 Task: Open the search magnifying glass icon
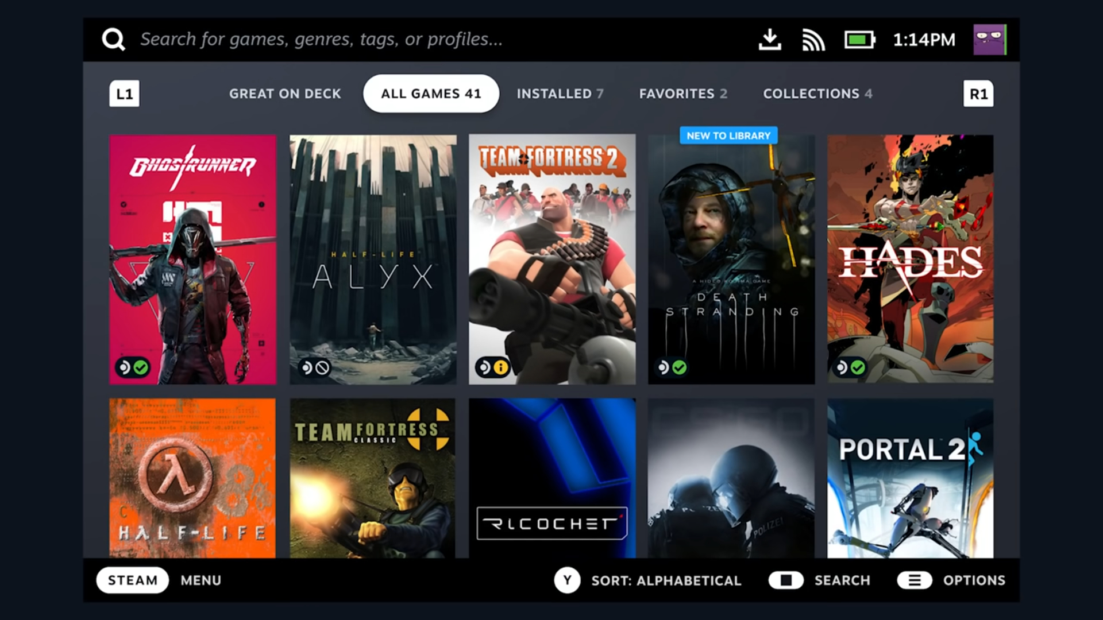[114, 39]
